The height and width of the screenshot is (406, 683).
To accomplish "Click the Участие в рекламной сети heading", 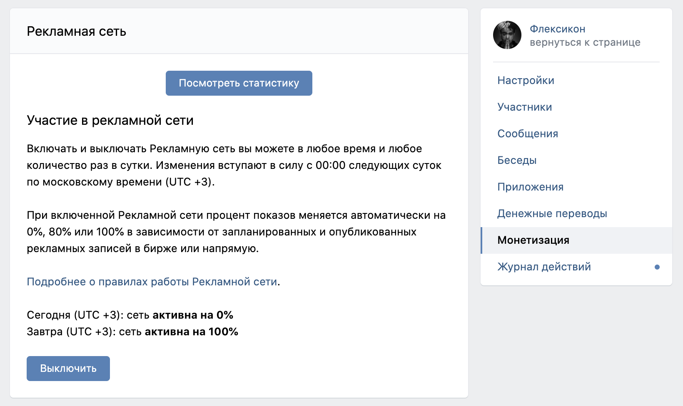I will 110,120.
